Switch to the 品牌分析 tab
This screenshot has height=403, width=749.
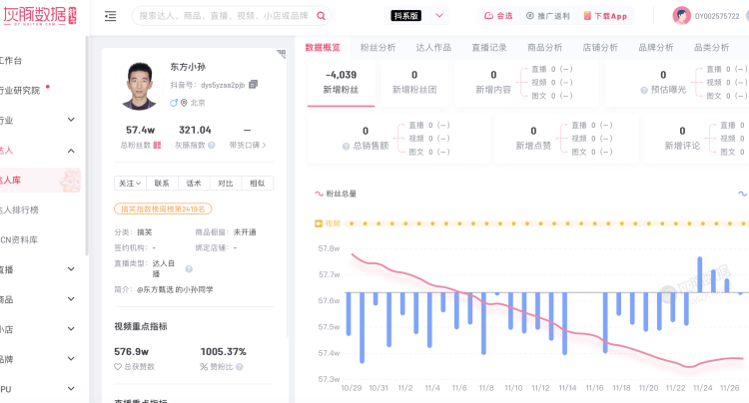[x=656, y=47]
